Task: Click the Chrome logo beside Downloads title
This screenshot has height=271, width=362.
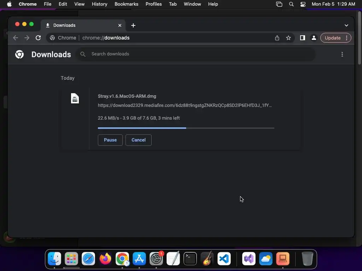Action: click(x=19, y=54)
